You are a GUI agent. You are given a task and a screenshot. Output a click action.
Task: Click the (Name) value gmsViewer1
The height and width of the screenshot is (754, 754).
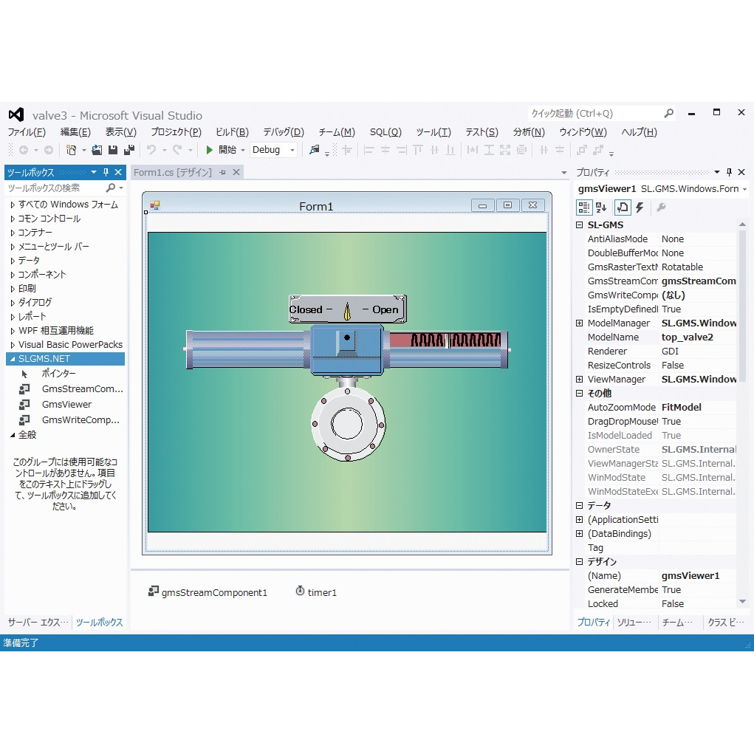point(690,575)
